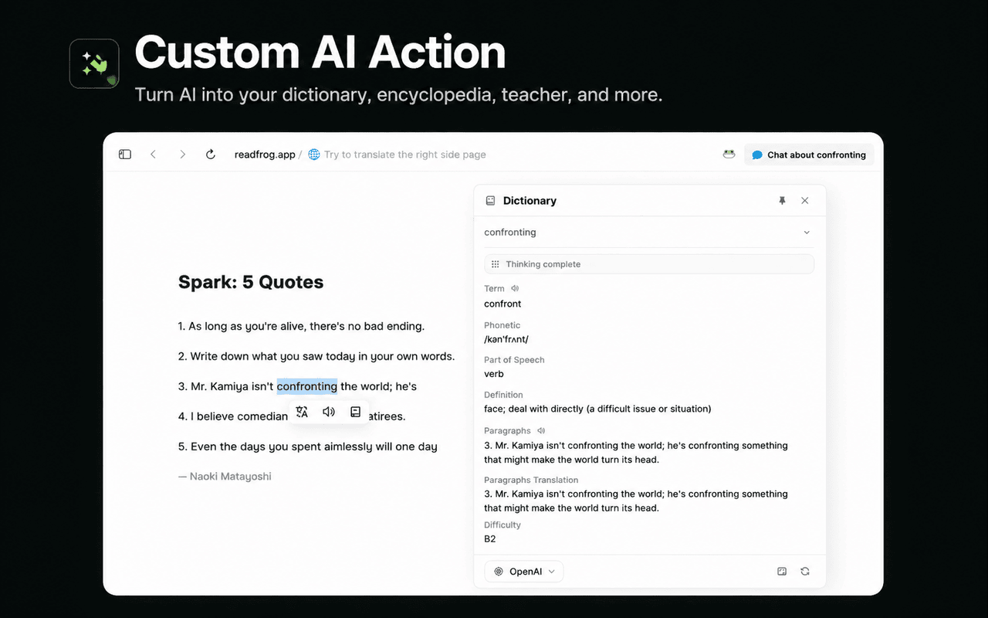This screenshot has height=618, width=988.
Task: Regenerate the dictionary result
Action: click(805, 572)
